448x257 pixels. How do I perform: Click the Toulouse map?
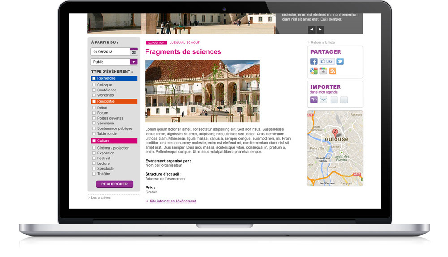coord(335,149)
